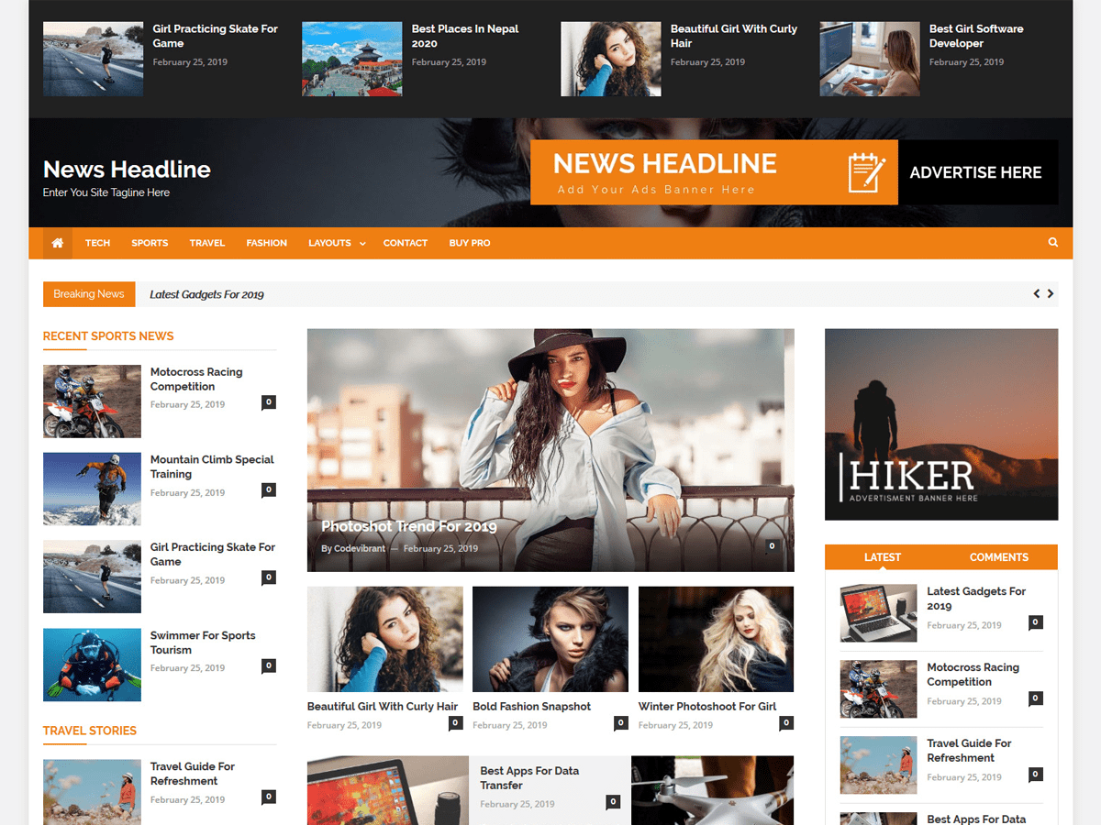Image resolution: width=1101 pixels, height=825 pixels.
Task: Click the comment badge on Motocross Racing Competition
Action: pos(268,401)
